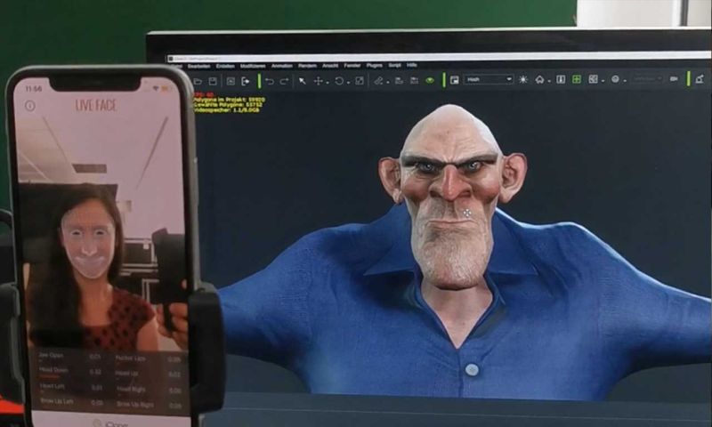Tap the LIVE FACE title on phone
The image size is (712, 427).
point(96,106)
